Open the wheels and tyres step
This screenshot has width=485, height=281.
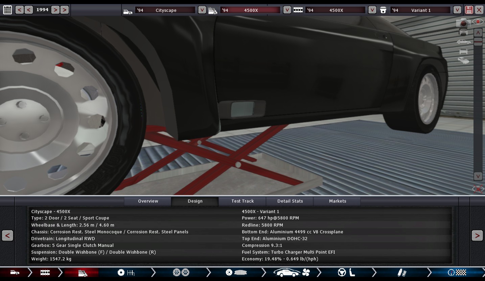click(x=181, y=273)
